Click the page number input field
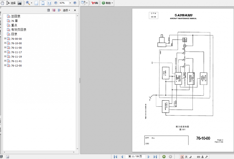 pos(135,156)
